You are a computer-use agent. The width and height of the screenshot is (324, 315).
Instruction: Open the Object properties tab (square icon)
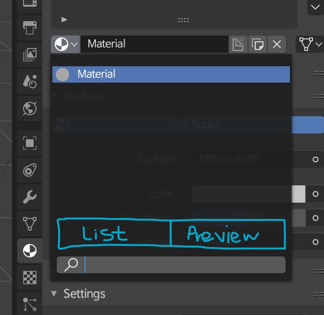pyautogui.click(x=30, y=143)
